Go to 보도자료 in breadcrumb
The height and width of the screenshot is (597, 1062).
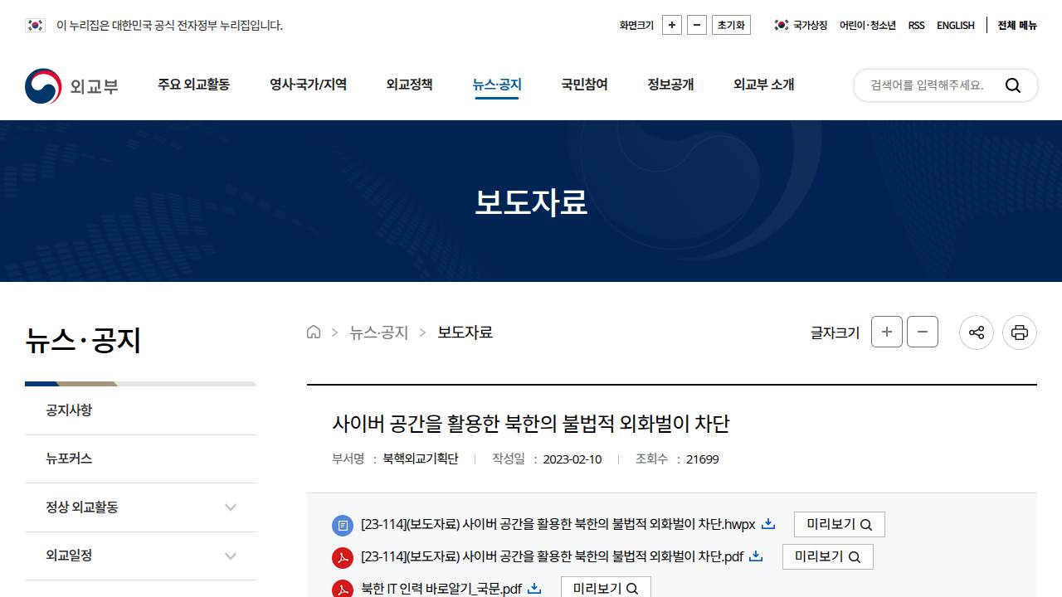click(465, 332)
